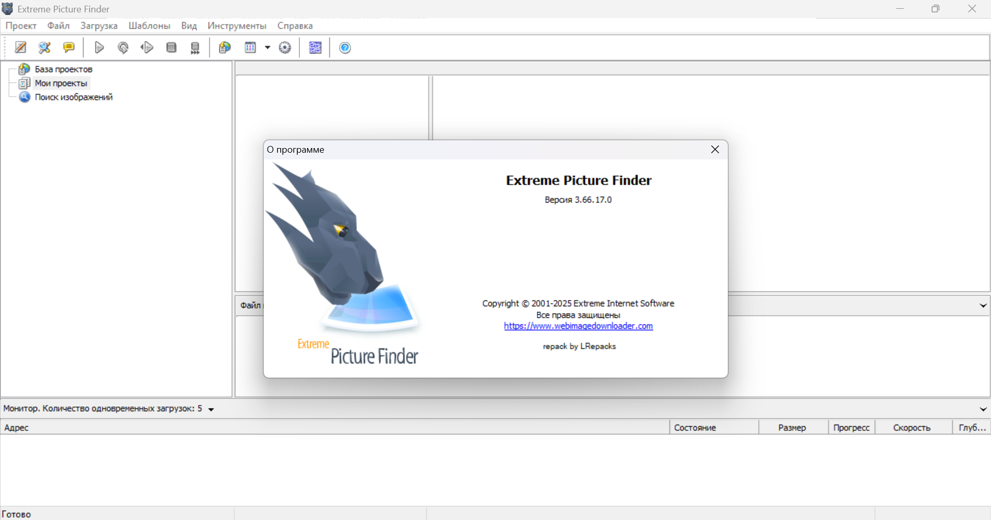
Task: Click the Copyright 2001-2025 line
Action: (578, 303)
